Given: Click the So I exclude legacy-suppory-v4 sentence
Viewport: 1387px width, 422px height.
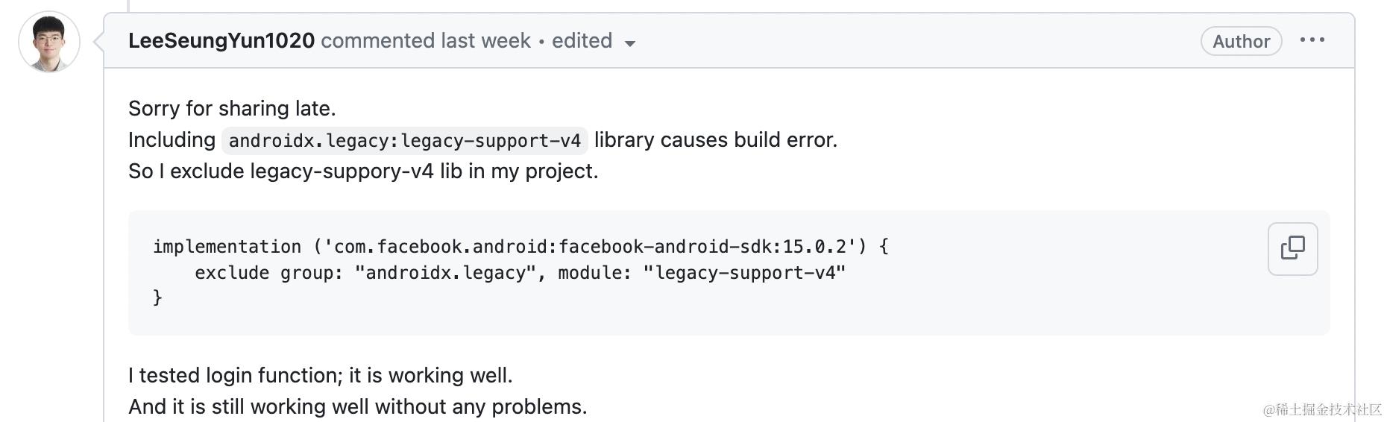Looking at the screenshot, I should [363, 171].
